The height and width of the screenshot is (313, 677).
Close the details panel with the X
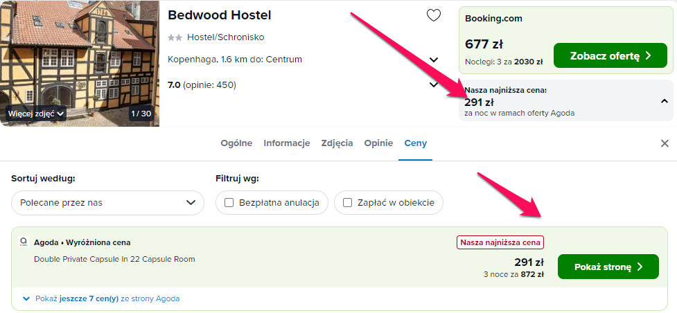[x=665, y=143]
